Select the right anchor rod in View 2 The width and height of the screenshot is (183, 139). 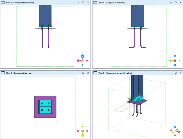click(x=48, y=38)
